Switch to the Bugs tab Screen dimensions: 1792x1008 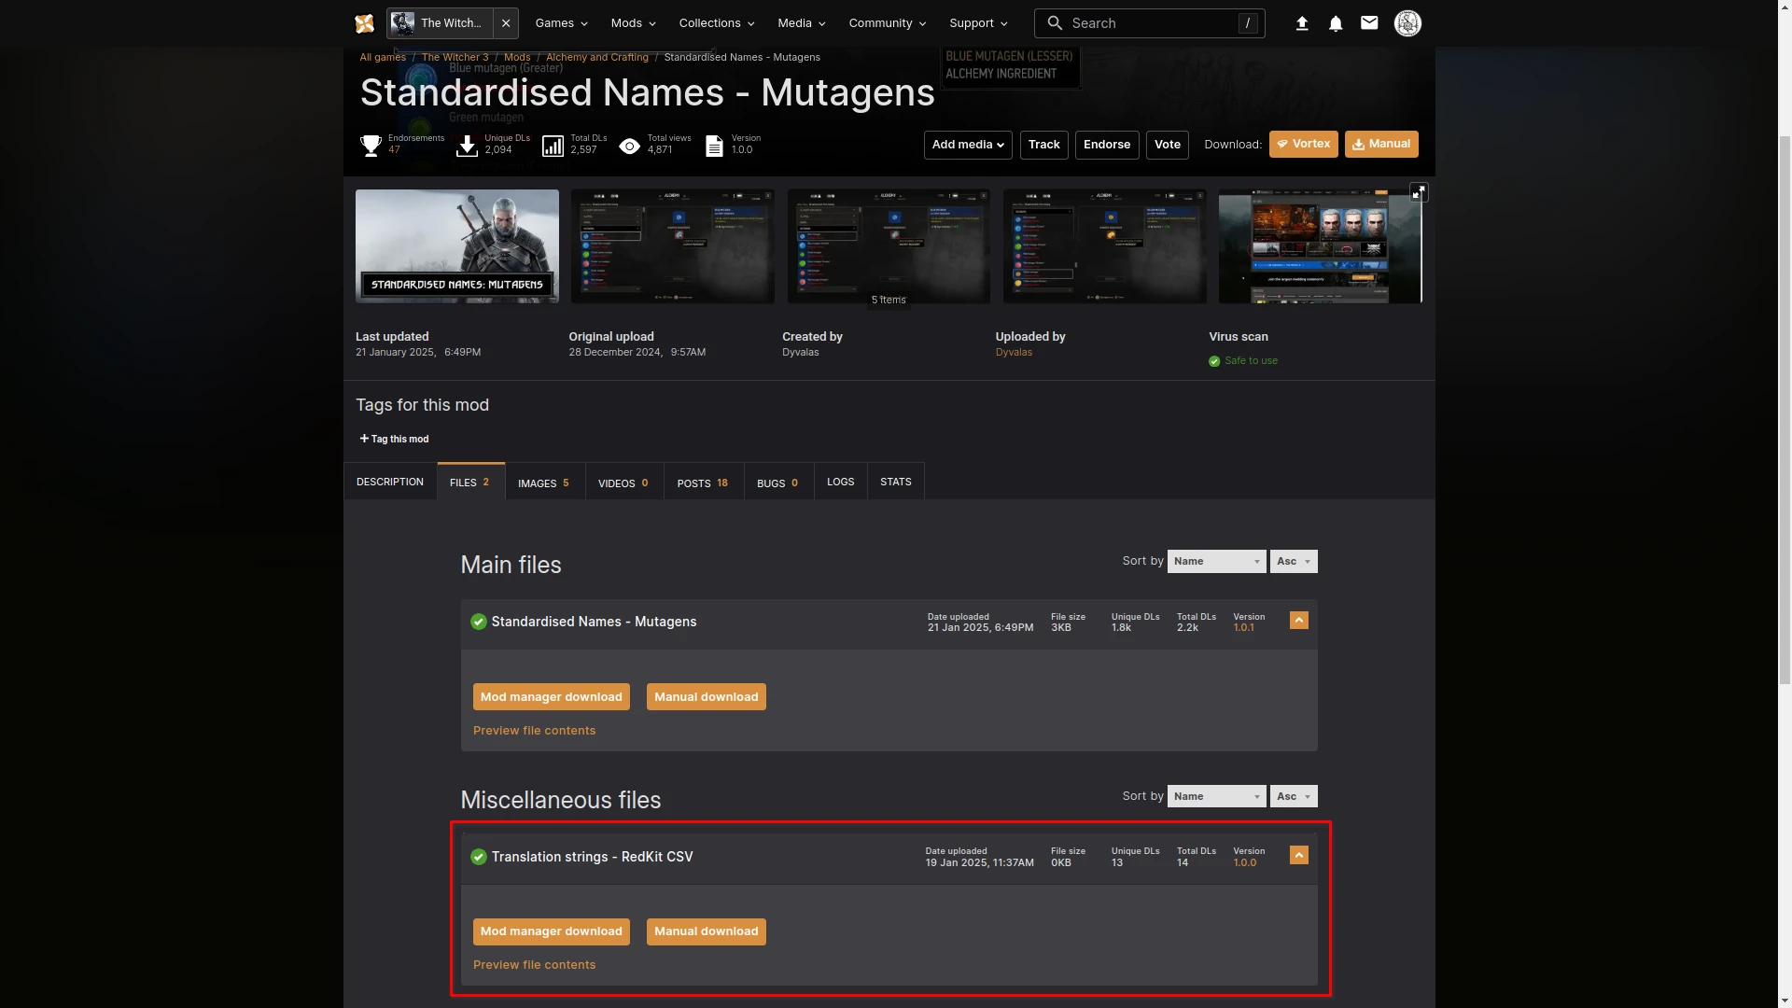coord(778,483)
